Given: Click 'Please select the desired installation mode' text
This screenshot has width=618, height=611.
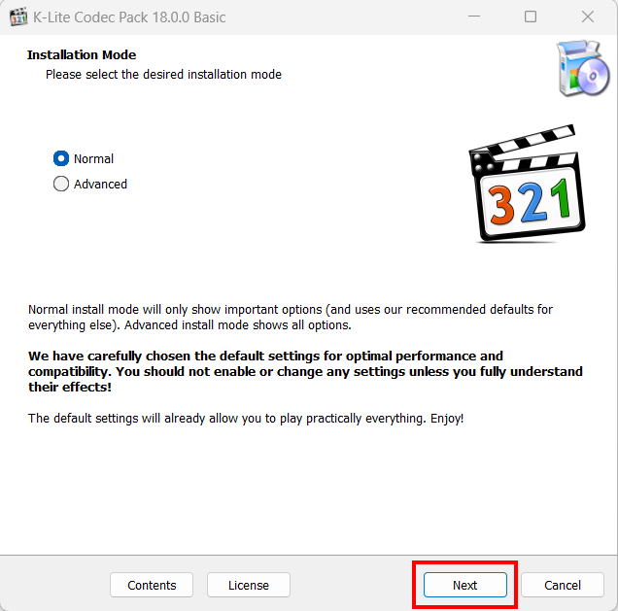Looking at the screenshot, I should (163, 75).
